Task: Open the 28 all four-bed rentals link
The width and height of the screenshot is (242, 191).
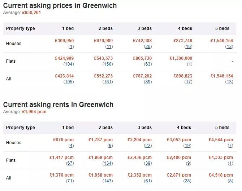Action: point(187,181)
